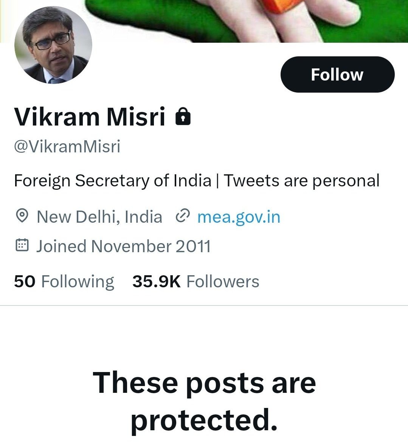View the 50 Following list
The width and height of the screenshot is (408, 445).
tap(64, 282)
